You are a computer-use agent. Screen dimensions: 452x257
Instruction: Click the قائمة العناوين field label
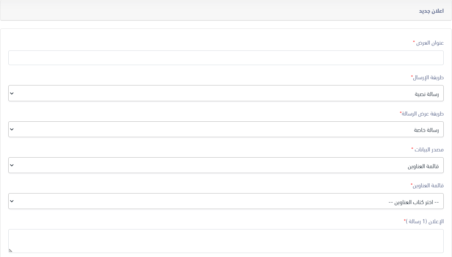pos(428,185)
